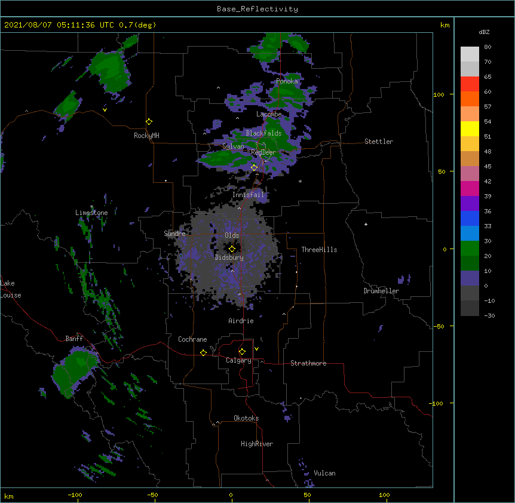Click the Airdrie city label
The width and height of the screenshot is (515, 503).
pyautogui.click(x=241, y=321)
